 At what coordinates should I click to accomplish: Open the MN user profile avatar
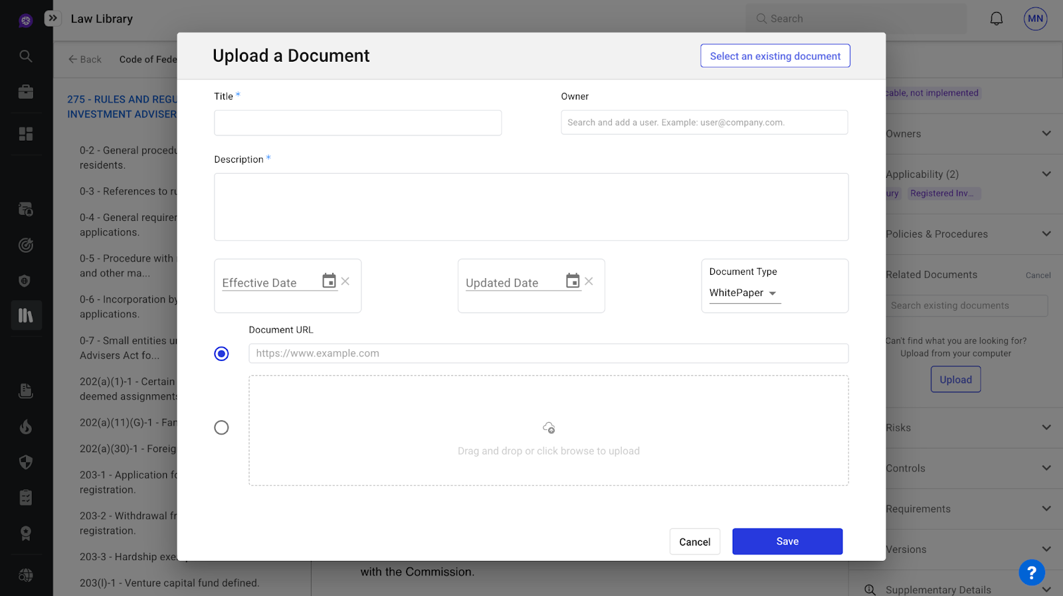pos(1035,19)
